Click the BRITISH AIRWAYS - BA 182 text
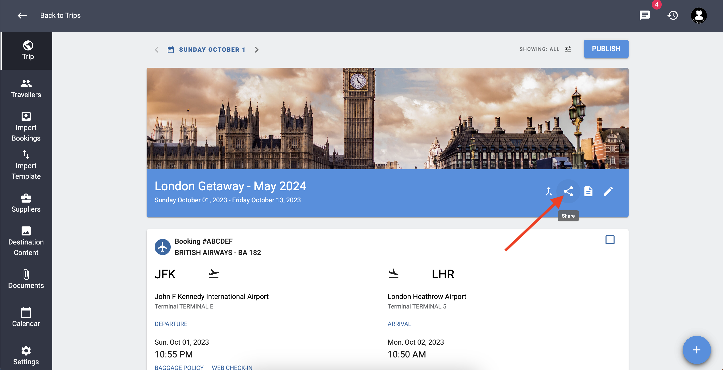Image resolution: width=723 pixels, height=370 pixels. pos(218,253)
